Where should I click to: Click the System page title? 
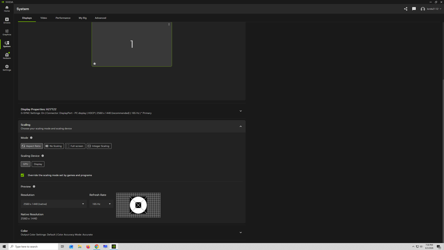tap(23, 9)
